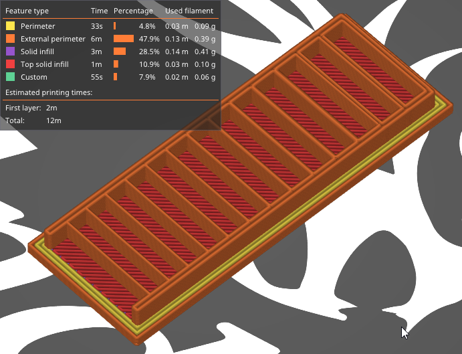The width and height of the screenshot is (462, 354).
Task: Click the Feature type column header
Action: (27, 11)
